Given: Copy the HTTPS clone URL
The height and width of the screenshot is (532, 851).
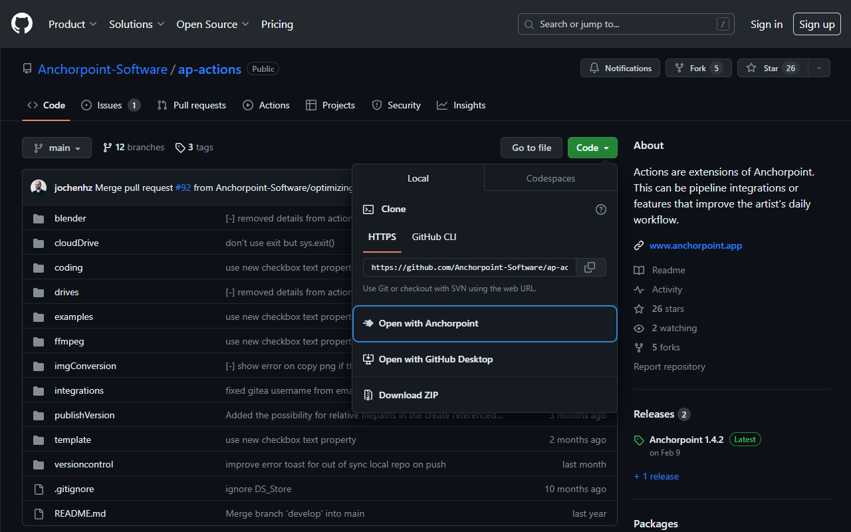Looking at the screenshot, I should click(x=590, y=267).
